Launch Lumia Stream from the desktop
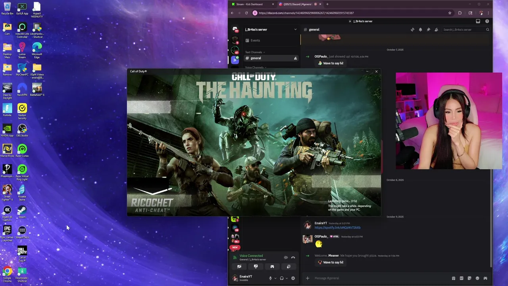 (x=22, y=51)
